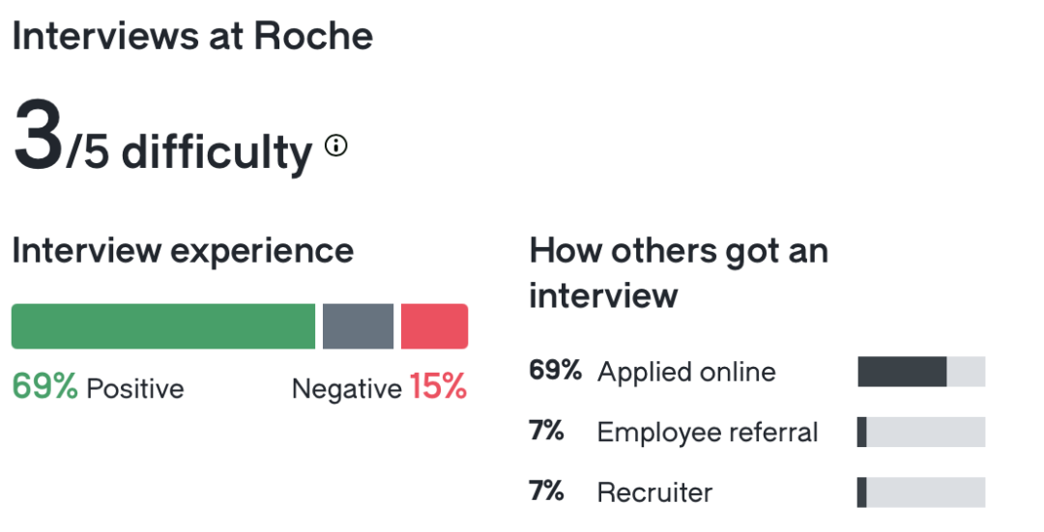Click the 'Applied online' label
Screen dimensions: 1044x532
[x=686, y=372]
